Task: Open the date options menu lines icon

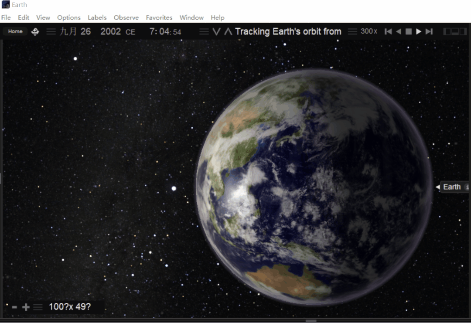Action: coord(51,31)
